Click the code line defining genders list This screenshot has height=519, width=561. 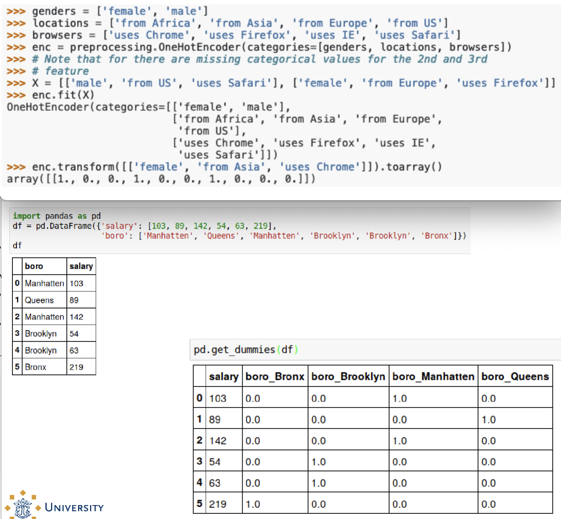tap(107, 11)
